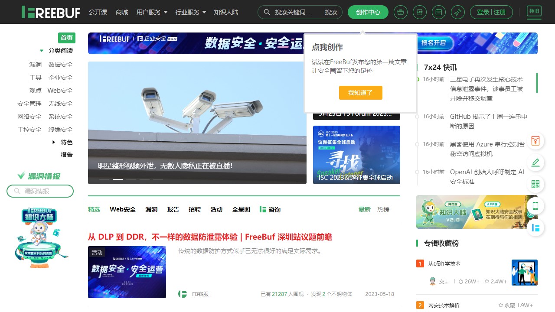Screen dimensions: 555x312
Task: Open the 从0到1学技术 album link
Action: click(444, 263)
